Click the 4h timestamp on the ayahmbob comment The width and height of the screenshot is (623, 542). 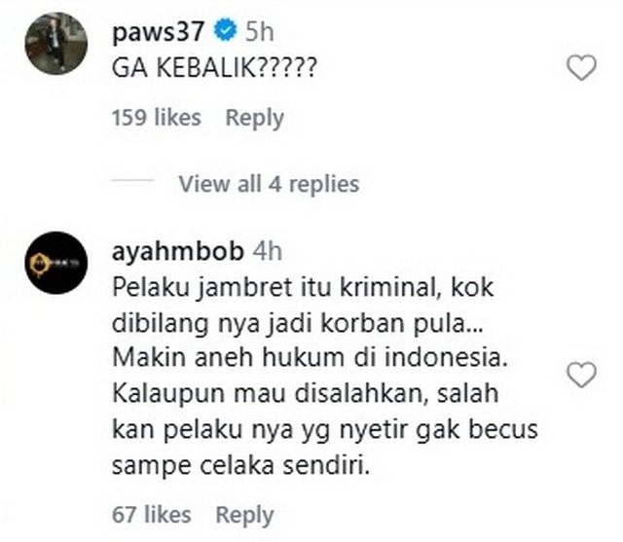pyautogui.click(x=268, y=251)
